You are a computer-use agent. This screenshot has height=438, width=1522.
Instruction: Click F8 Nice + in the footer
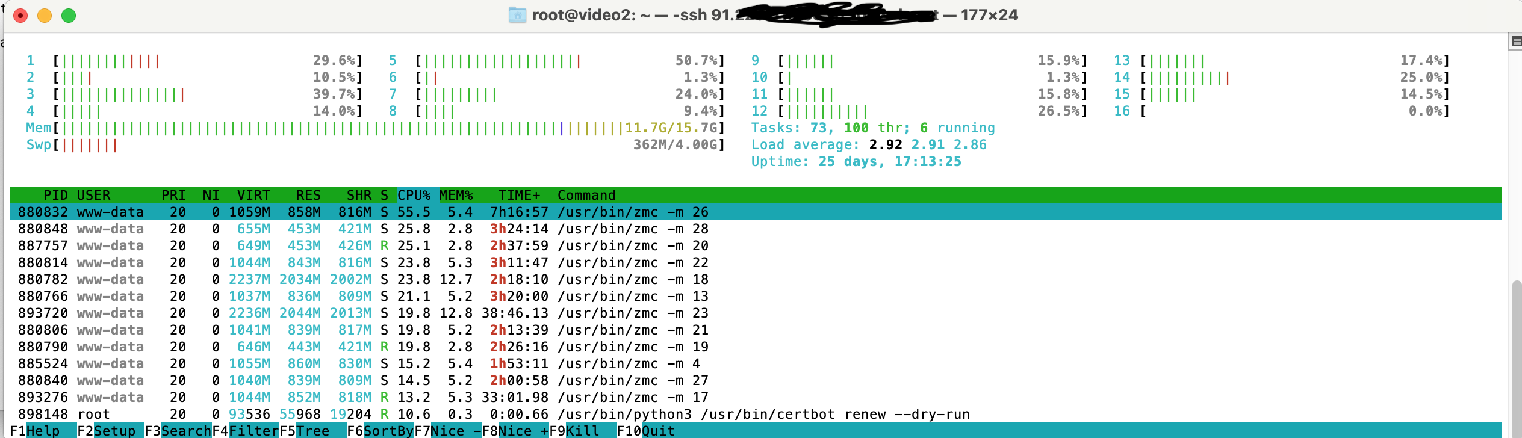coord(515,431)
